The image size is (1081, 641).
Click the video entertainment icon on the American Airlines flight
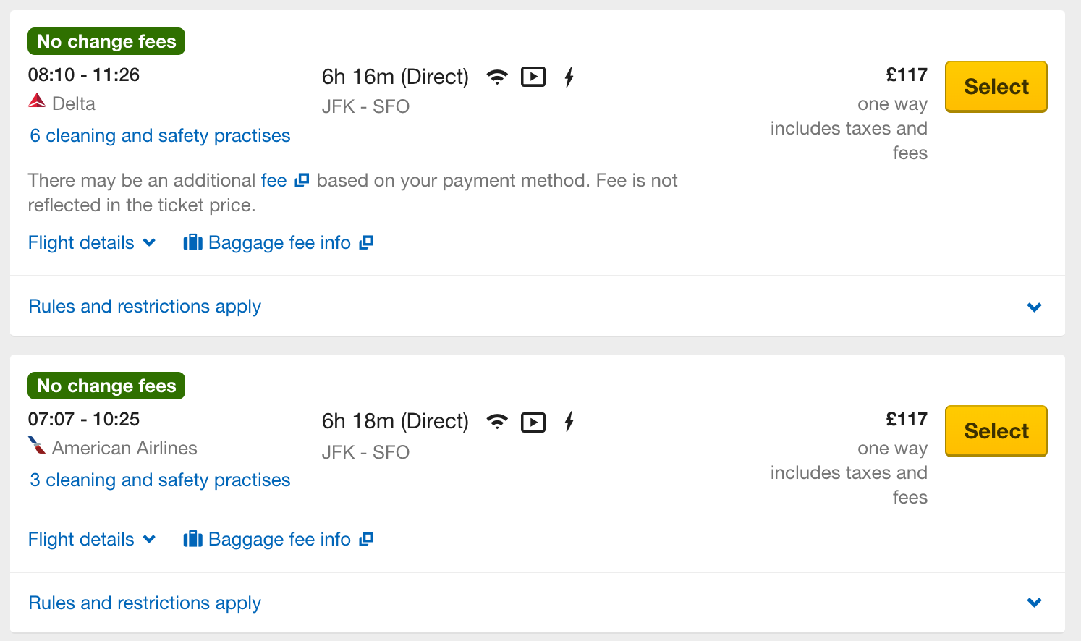[533, 422]
